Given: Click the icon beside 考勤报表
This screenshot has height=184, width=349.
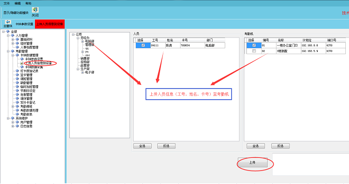Looking at the screenshot, I should (x=17, y=114).
